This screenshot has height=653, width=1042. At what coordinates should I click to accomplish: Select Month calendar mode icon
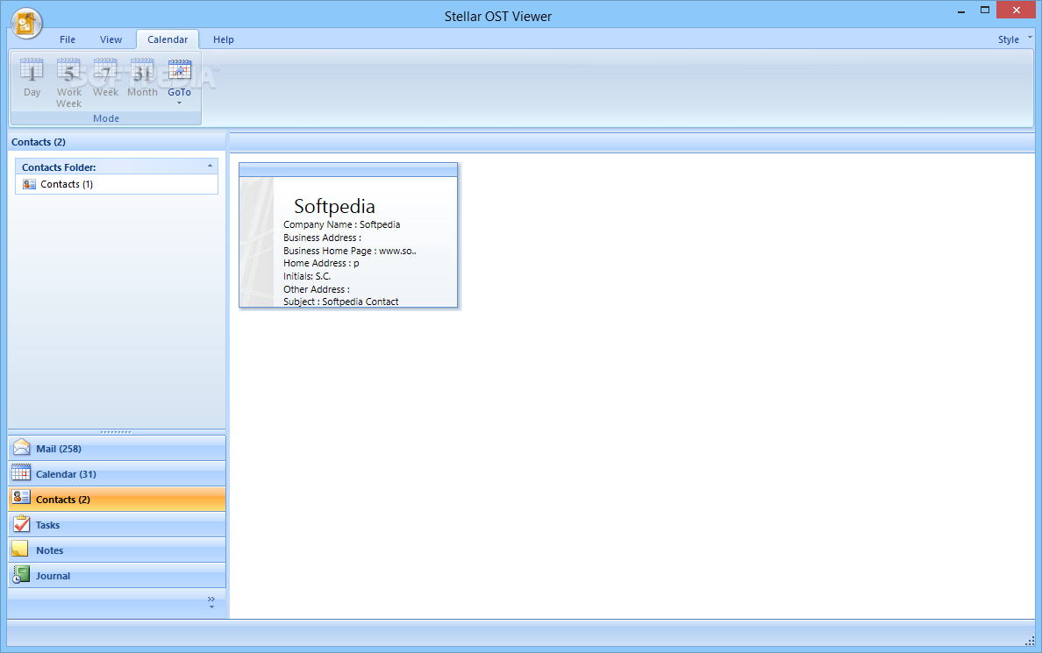(142, 69)
